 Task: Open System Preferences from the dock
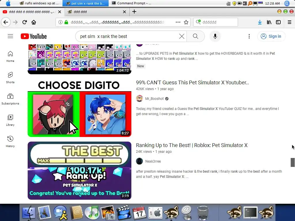click(x=155, y=213)
